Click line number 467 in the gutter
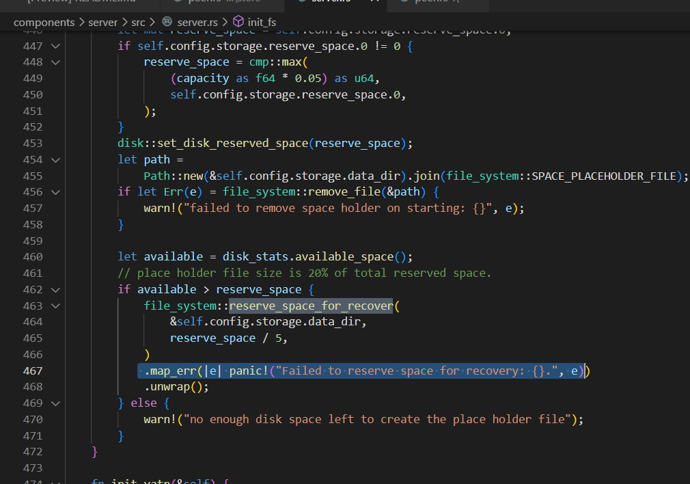 pyautogui.click(x=31, y=371)
